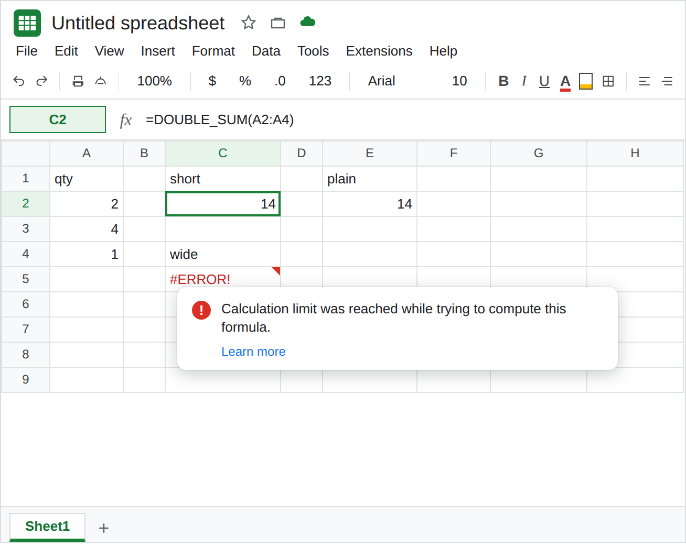
Task: Check the cloud save status icon
Action: click(308, 22)
